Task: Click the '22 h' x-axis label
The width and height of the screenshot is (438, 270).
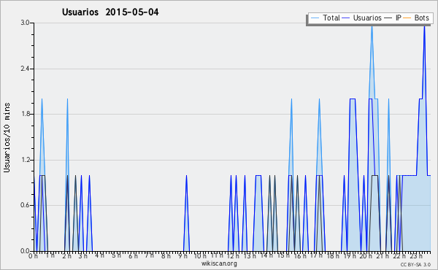Action: click(x=399, y=255)
